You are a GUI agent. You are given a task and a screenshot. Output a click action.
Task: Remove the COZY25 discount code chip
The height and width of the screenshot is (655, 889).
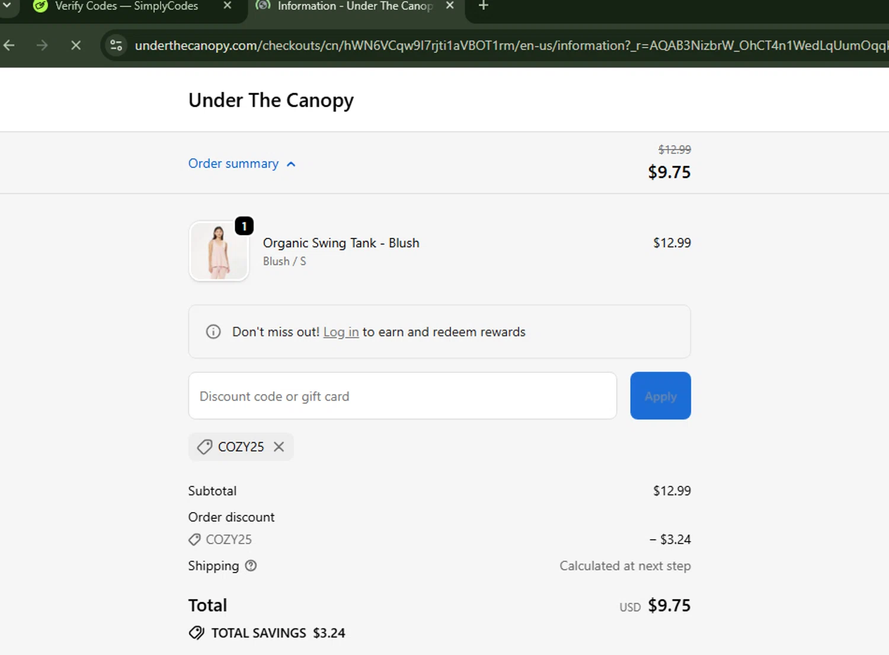[x=279, y=447]
